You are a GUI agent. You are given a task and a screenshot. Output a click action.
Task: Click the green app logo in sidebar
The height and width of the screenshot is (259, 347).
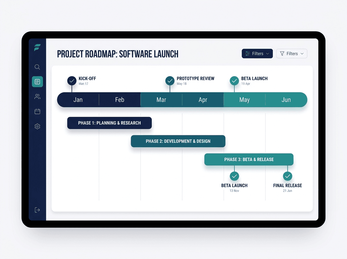click(x=37, y=48)
